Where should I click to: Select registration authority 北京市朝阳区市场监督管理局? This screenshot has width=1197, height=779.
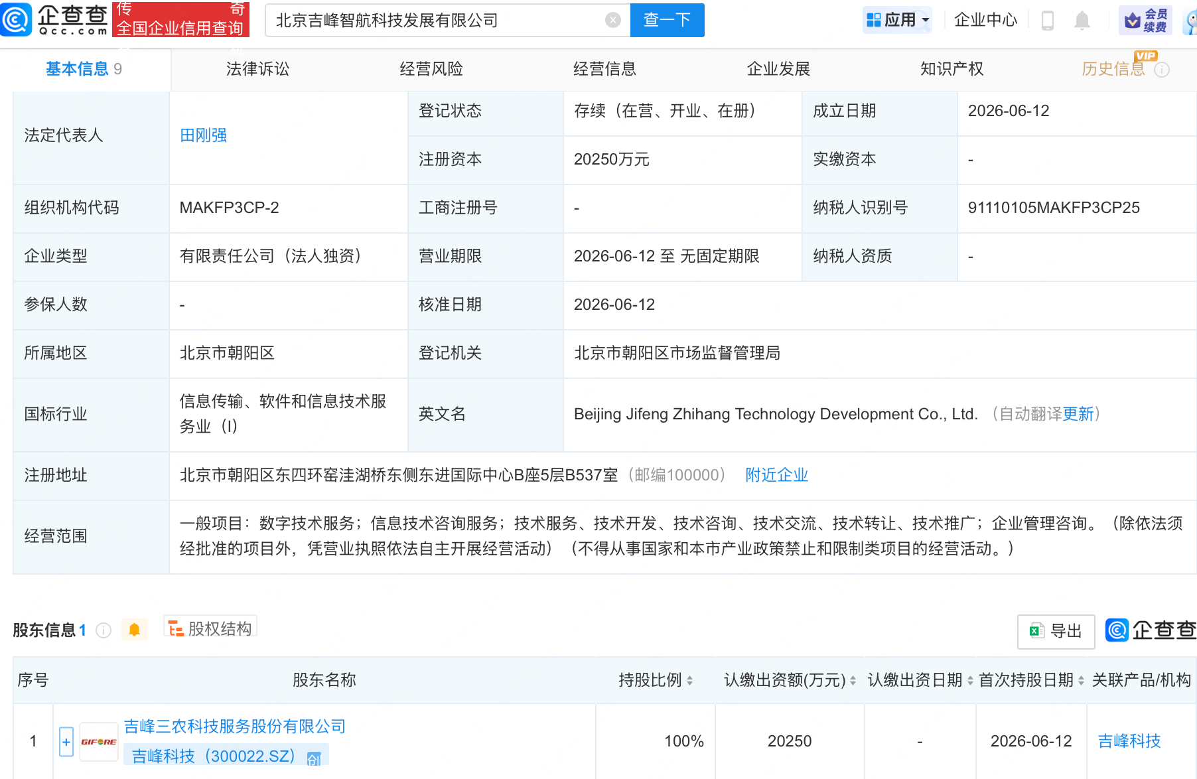click(x=677, y=353)
